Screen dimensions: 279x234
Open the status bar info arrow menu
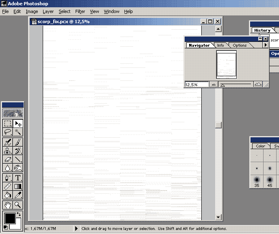click(x=76, y=229)
